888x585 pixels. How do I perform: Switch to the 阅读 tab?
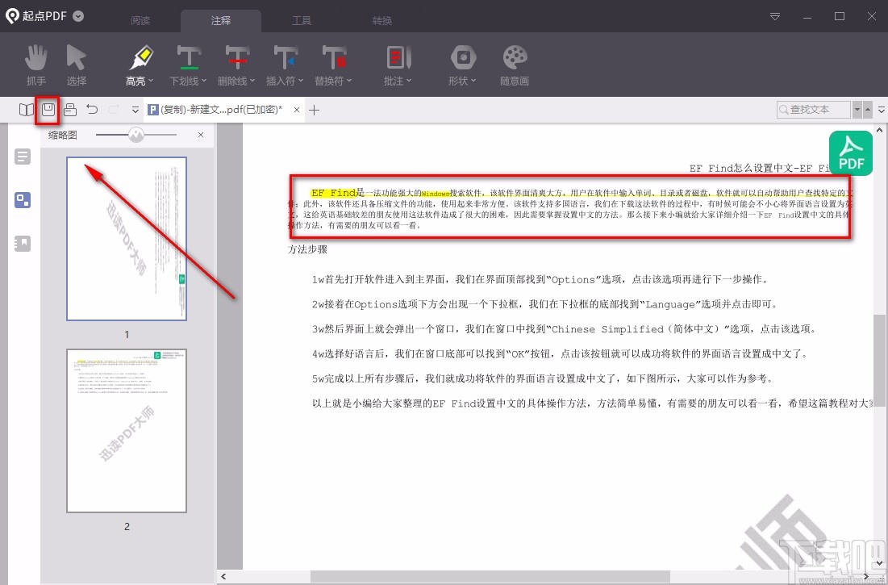tap(140, 21)
